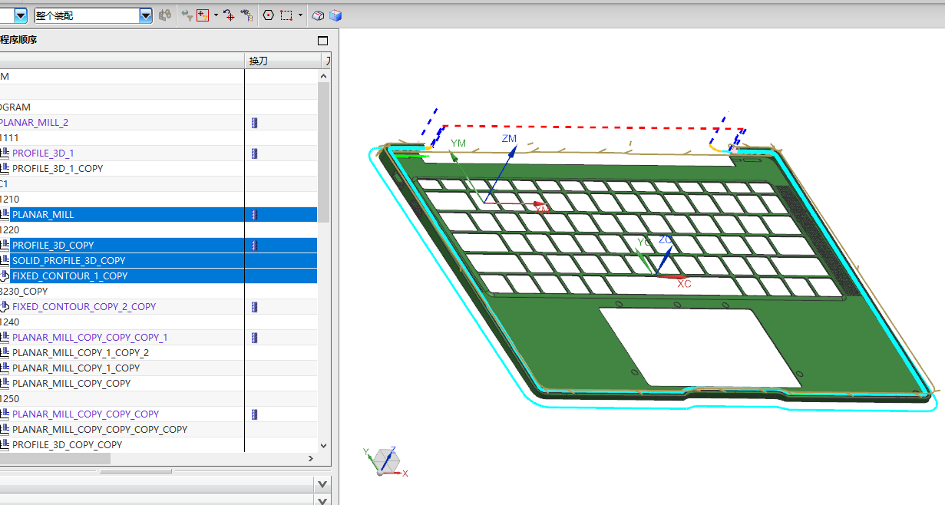Screen dimensions: 945x505
Task: Select FIXED_CONTOUR_COPY_2_COPY operation
Action: (x=84, y=307)
